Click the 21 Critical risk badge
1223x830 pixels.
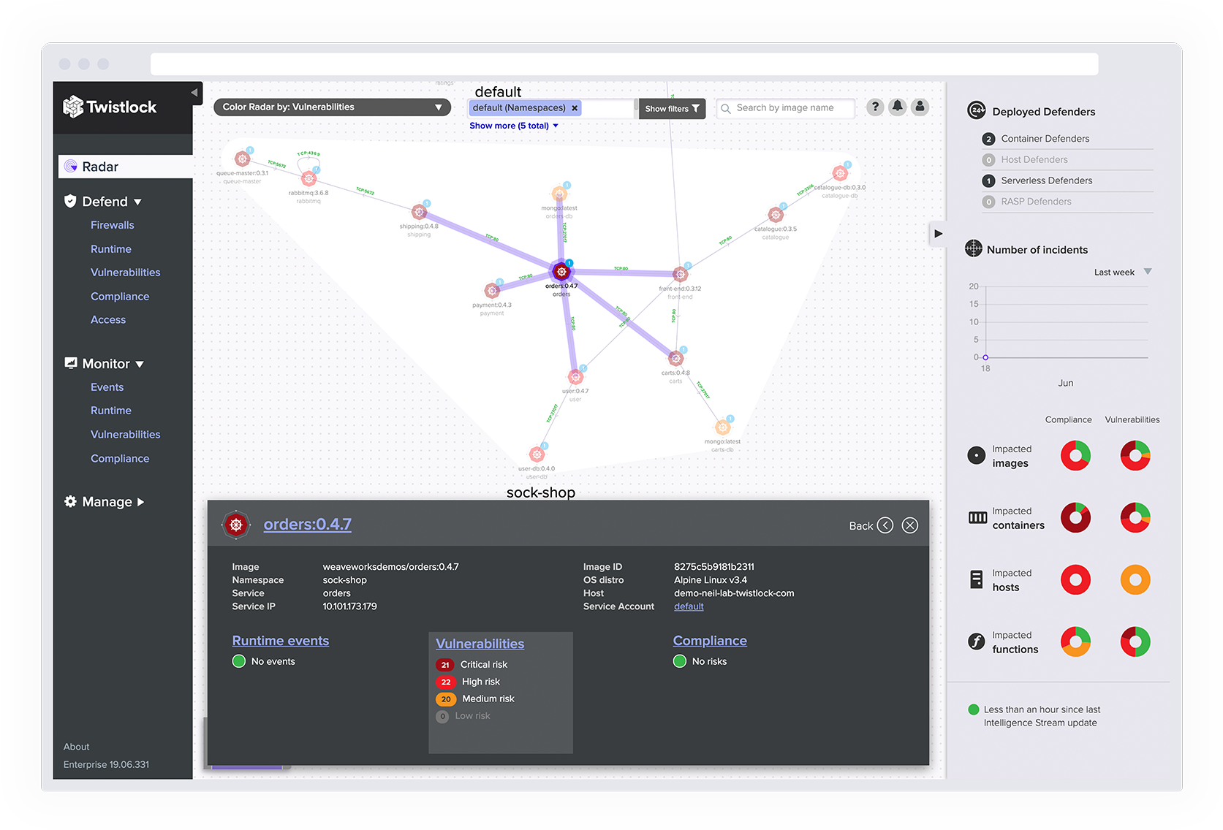coord(445,665)
